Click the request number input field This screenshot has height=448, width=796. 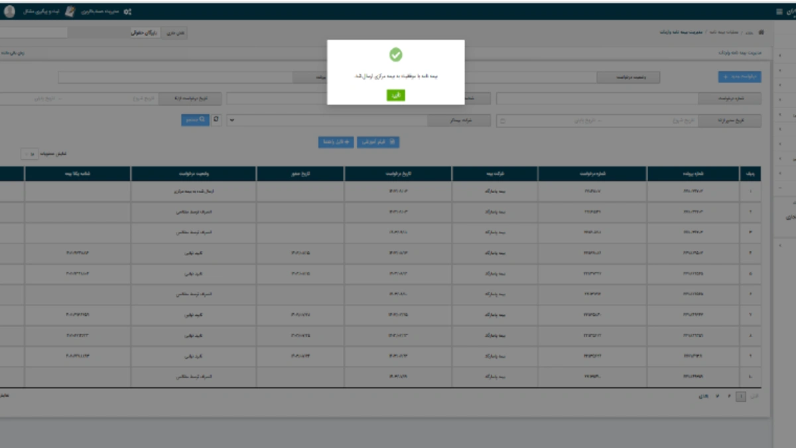pyautogui.click(x=597, y=99)
